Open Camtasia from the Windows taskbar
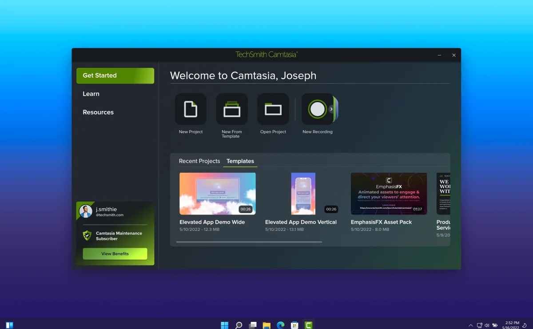 308,325
